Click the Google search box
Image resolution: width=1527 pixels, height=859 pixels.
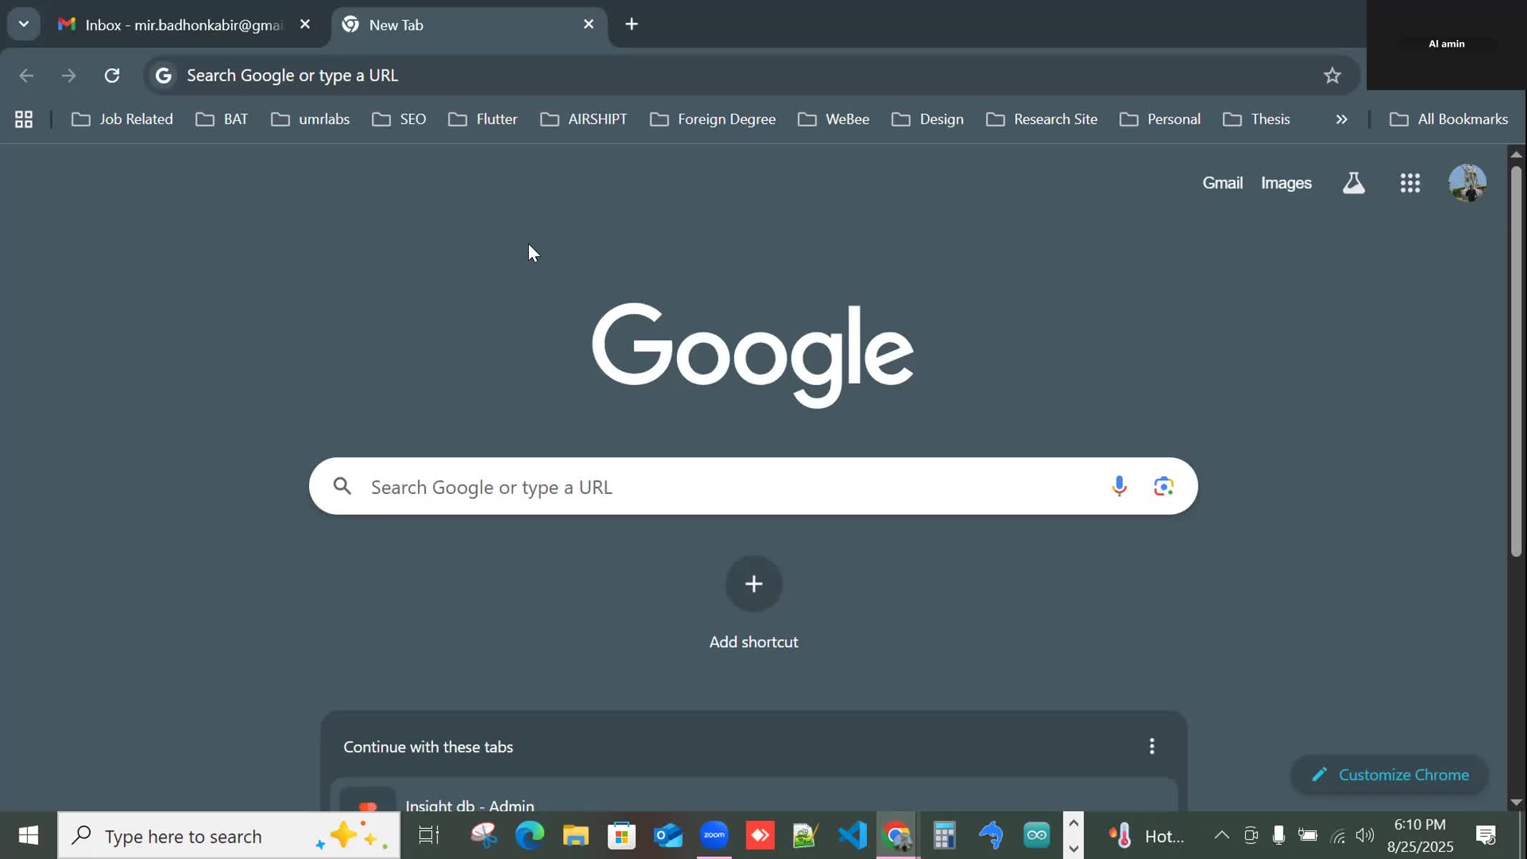pos(753,486)
